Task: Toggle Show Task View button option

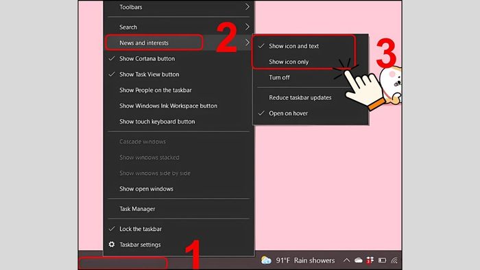Action: pyautogui.click(x=179, y=74)
